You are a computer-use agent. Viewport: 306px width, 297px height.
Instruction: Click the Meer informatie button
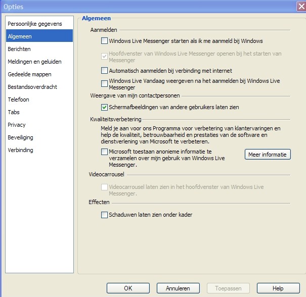coord(268,155)
